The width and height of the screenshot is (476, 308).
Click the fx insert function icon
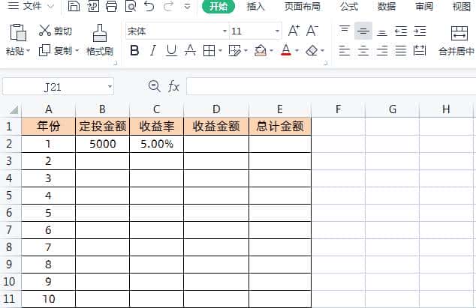173,86
